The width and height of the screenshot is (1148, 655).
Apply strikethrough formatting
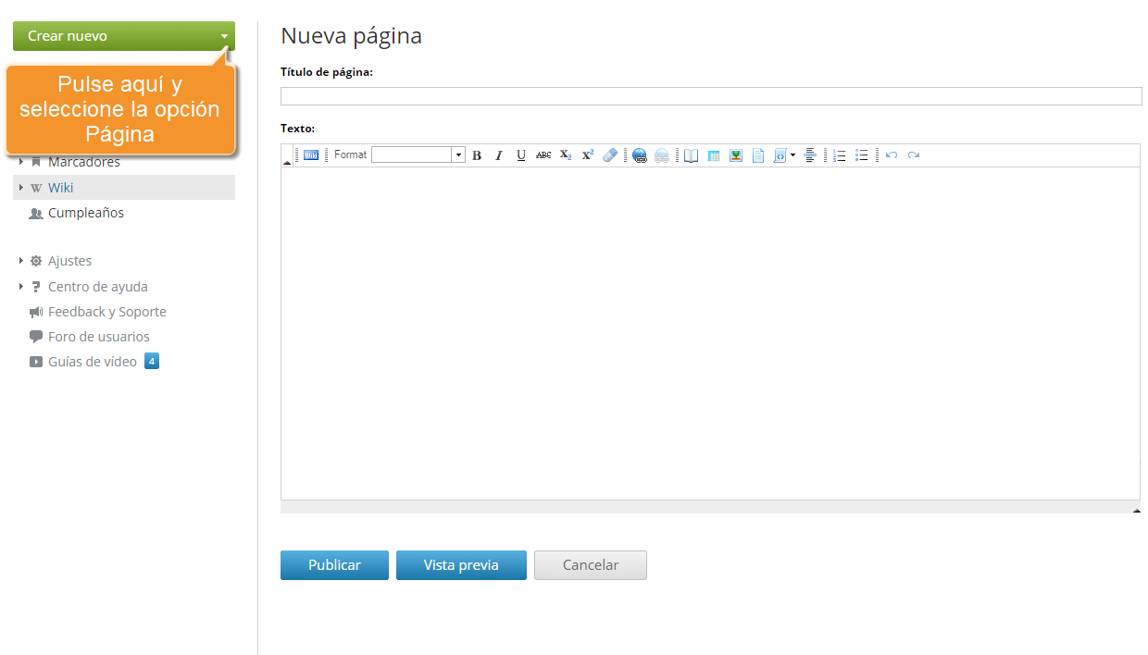click(543, 155)
